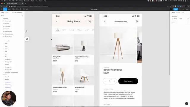The height and width of the screenshot is (107, 190).
Task: Select the Hand tool
Action: pos(24,9)
